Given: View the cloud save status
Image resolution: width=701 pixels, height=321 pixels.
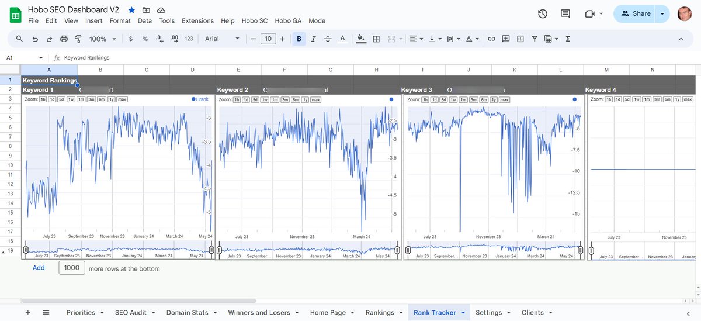Looking at the screenshot, I should 161,11.
